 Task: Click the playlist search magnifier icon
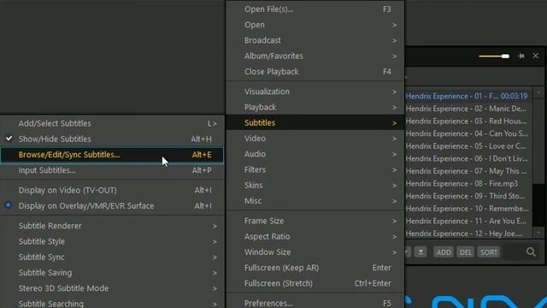(531, 252)
